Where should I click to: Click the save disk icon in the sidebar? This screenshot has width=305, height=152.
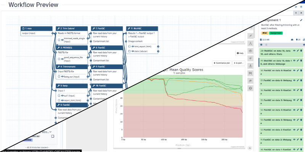(x=250, y=73)
